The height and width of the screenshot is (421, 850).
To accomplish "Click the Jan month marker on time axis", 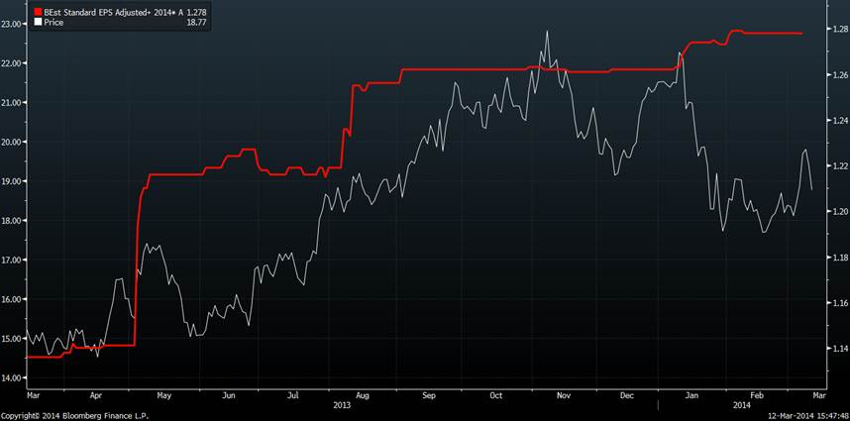I will 691,394.
